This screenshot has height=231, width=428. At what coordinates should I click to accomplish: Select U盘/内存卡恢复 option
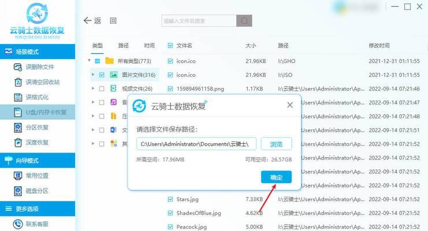click(x=38, y=112)
